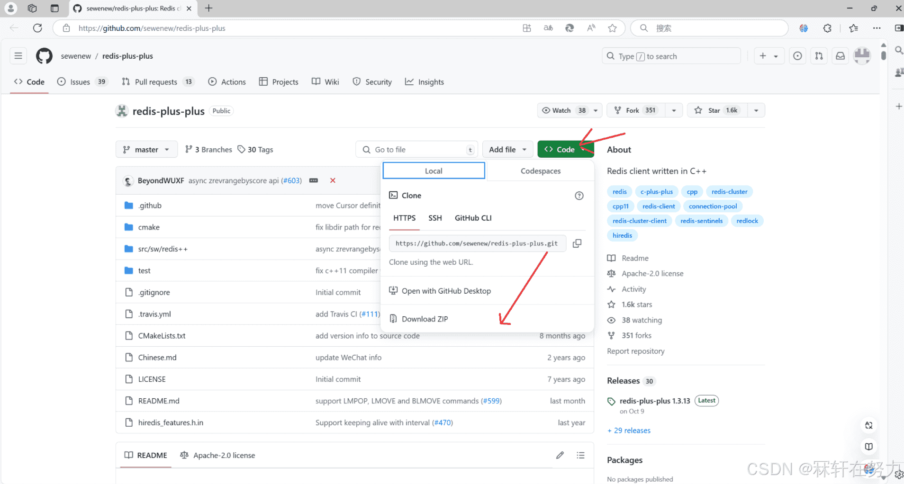Open the master branch dropdown
Screen dimensions: 904x484
[x=146, y=149]
